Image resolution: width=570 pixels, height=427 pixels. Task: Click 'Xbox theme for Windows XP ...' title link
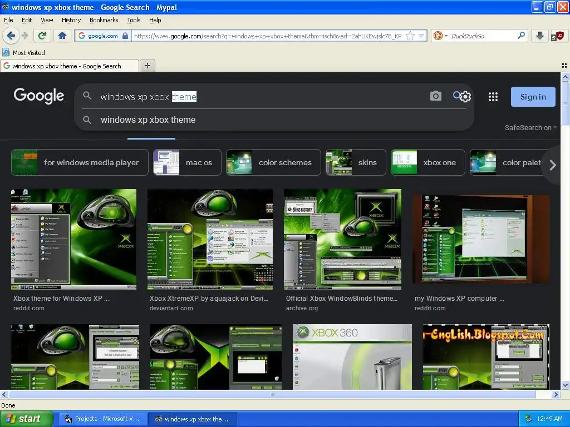[x=61, y=299]
